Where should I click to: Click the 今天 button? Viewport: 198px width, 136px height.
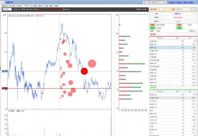pyautogui.click(x=194, y=9)
